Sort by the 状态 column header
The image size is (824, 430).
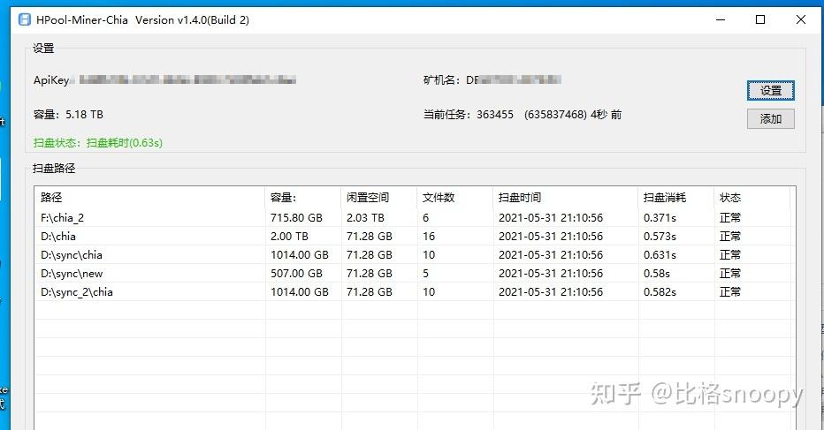[752, 198]
